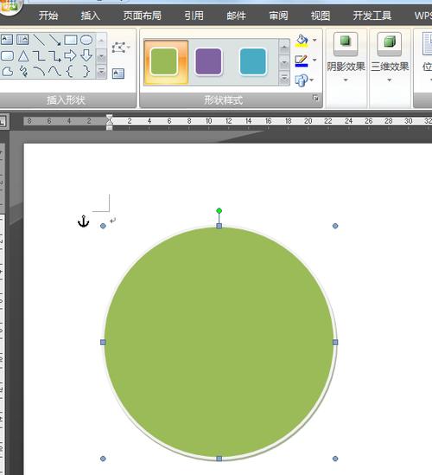This screenshot has height=475, width=432.
Task: Open the shape fill color dropdown arrow
Action: [314, 41]
